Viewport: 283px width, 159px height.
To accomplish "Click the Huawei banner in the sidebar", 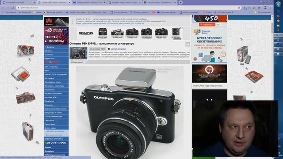I will [x=56, y=22].
